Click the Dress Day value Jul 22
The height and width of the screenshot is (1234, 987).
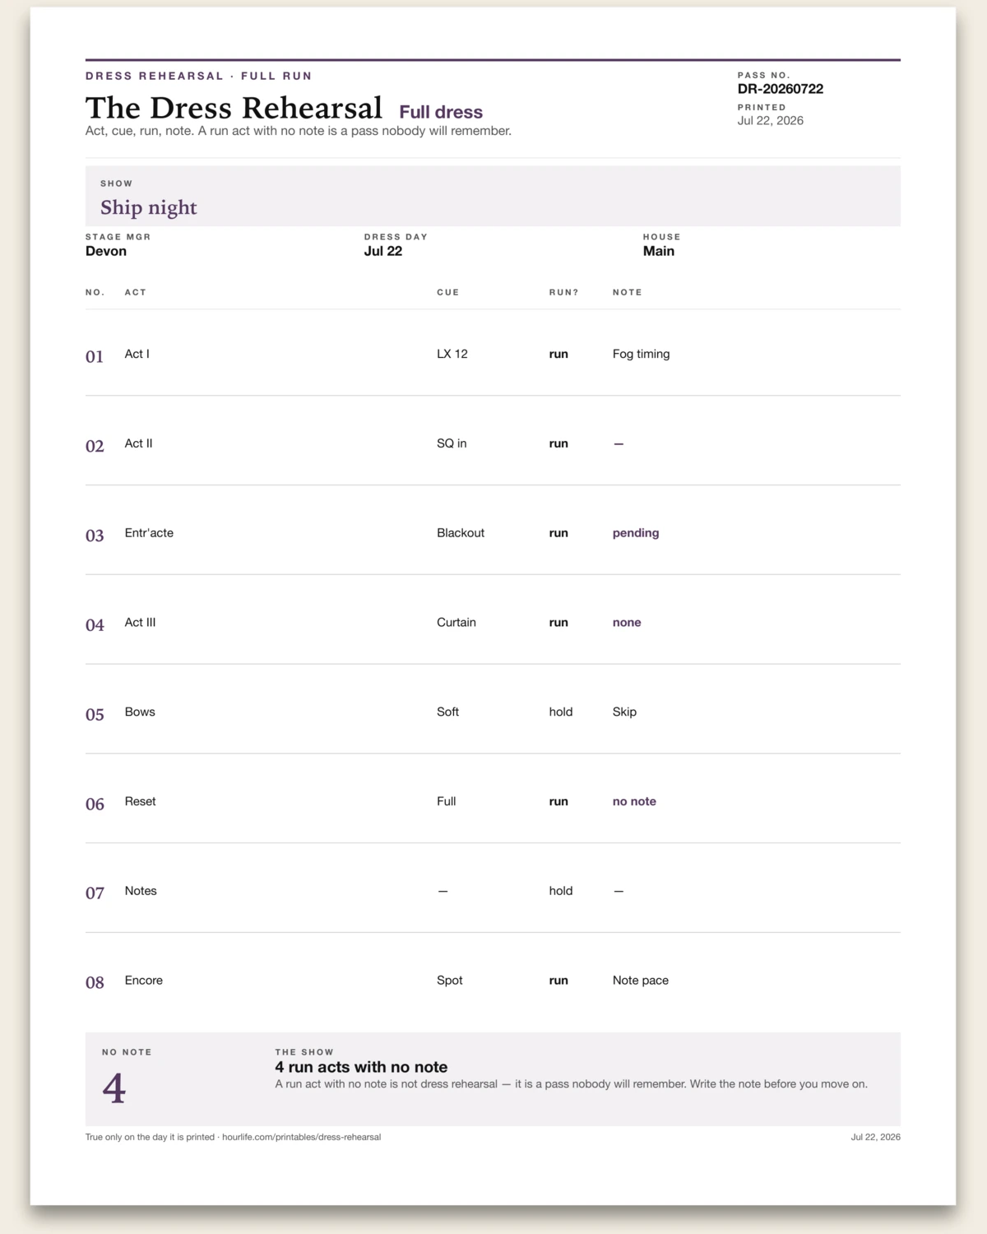point(383,251)
